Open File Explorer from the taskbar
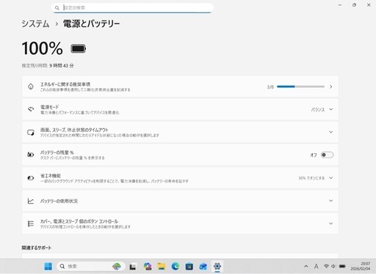 click(x=162, y=267)
